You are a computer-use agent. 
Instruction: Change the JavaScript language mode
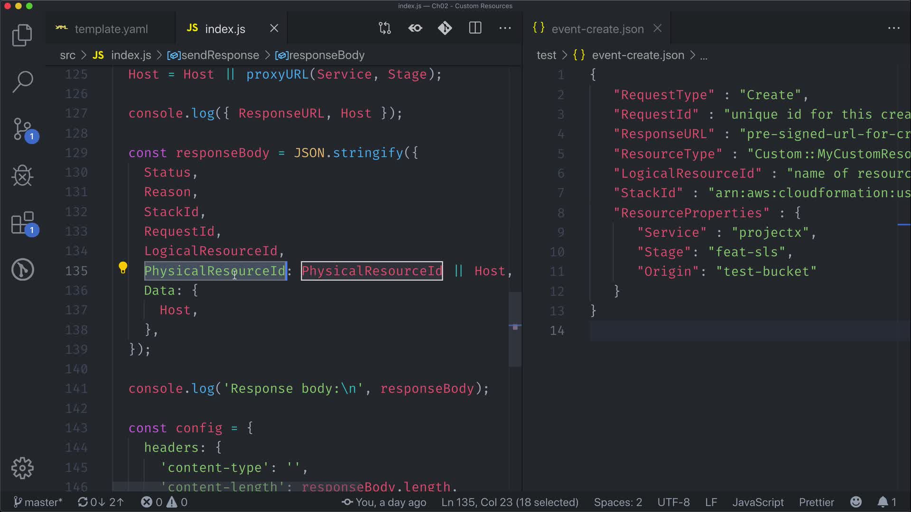[x=758, y=502]
